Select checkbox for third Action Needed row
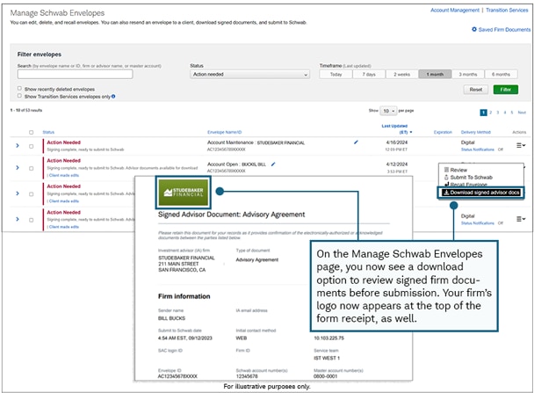The width and height of the screenshot is (534, 393). 32,194
